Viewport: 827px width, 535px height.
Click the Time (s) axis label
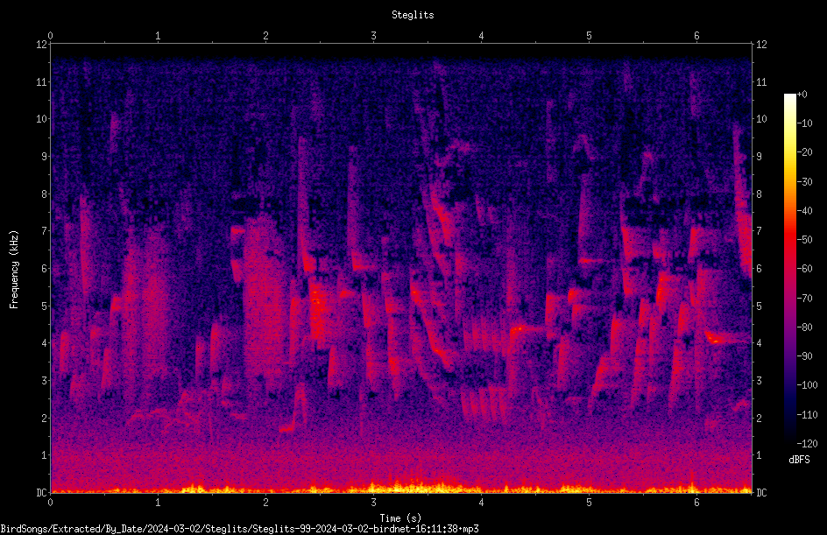(400, 518)
